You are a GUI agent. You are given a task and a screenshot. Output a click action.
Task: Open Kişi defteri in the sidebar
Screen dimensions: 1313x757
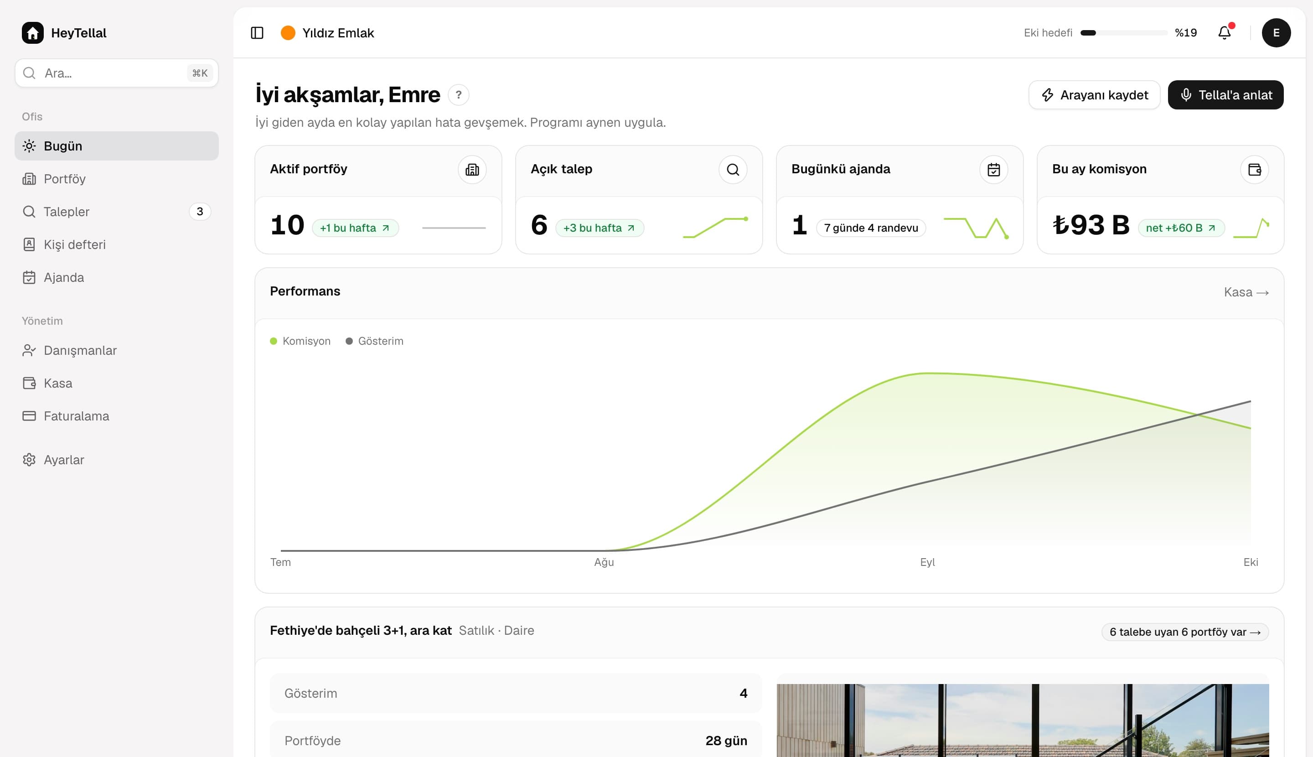(x=116, y=244)
